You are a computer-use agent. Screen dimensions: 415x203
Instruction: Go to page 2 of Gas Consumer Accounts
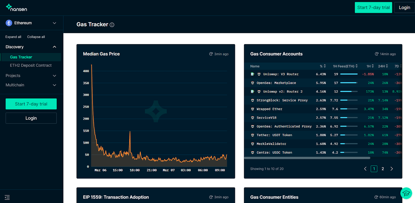click(x=383, y=169)
